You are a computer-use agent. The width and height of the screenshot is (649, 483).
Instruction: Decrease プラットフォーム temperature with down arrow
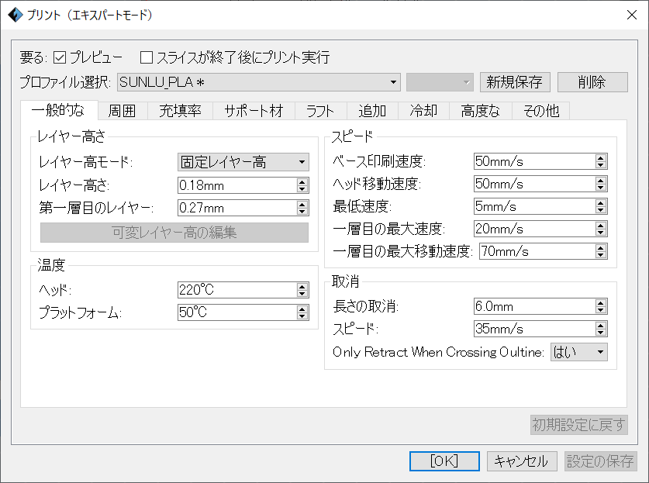[x=302, y=316]
